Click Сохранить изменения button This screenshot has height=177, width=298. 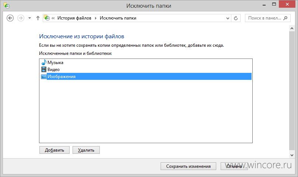click(x=188, y=166)
